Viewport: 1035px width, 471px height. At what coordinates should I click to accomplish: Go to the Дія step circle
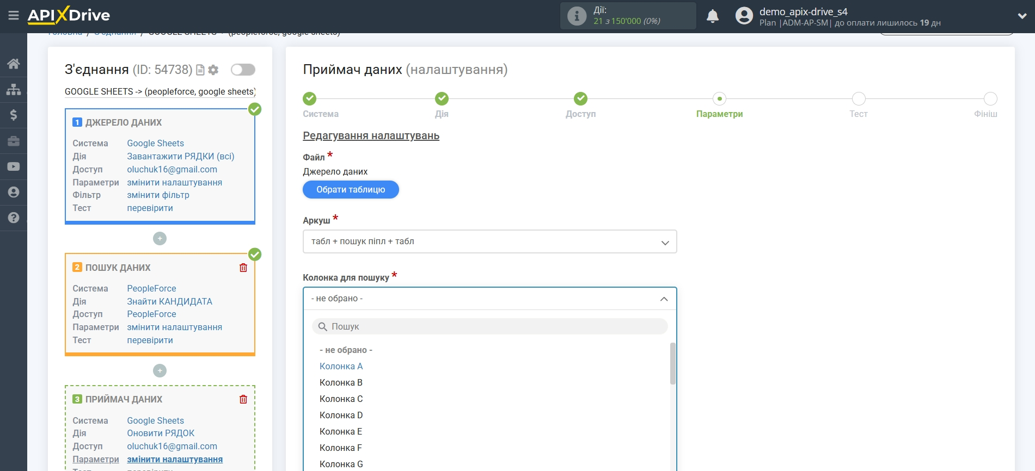coord(442,98)
